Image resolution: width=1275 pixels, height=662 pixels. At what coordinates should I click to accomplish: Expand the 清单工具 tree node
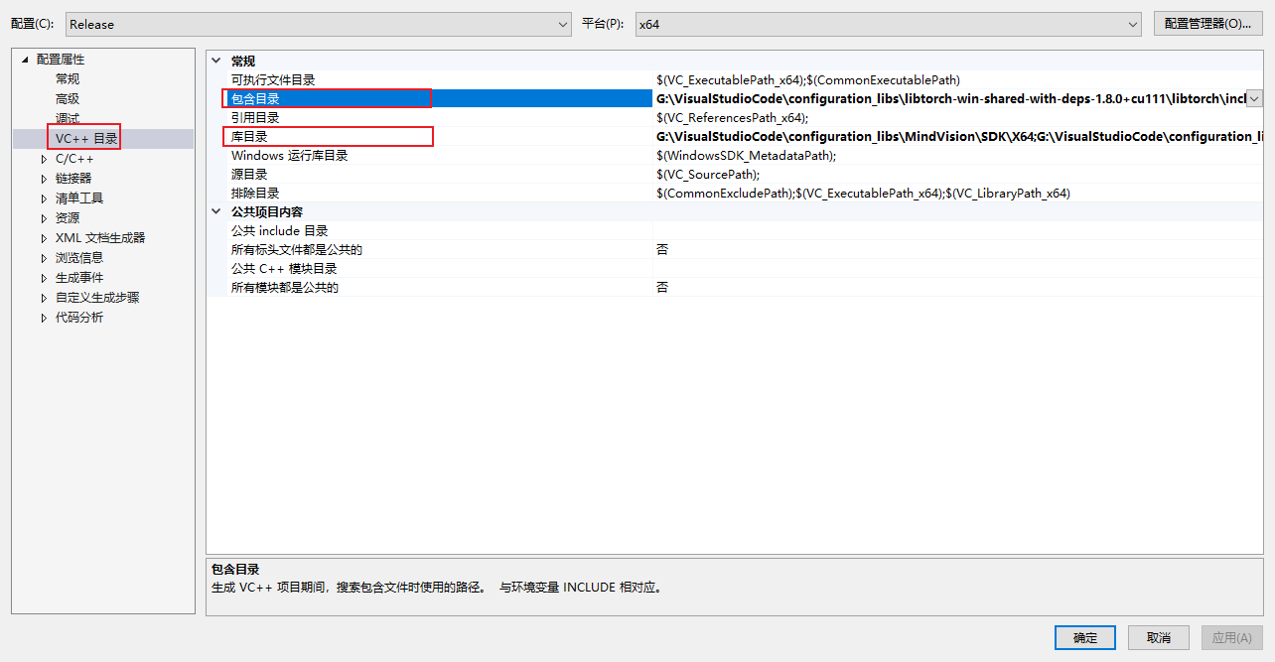[x=44, y=199]
